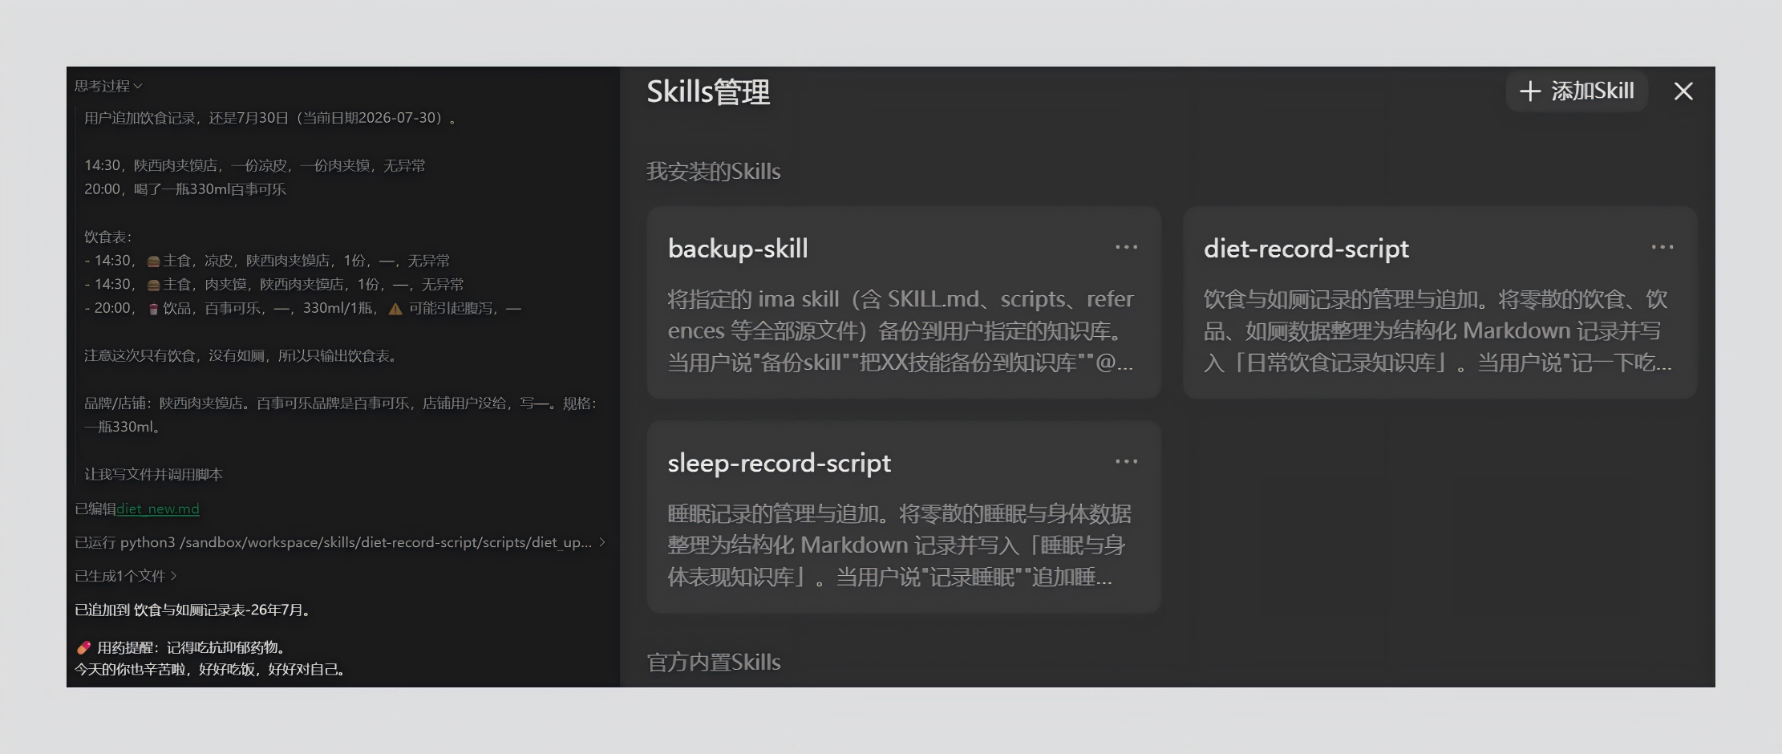
Task: Expand the 已生成1个文件 row
Action: click(125, 576)
